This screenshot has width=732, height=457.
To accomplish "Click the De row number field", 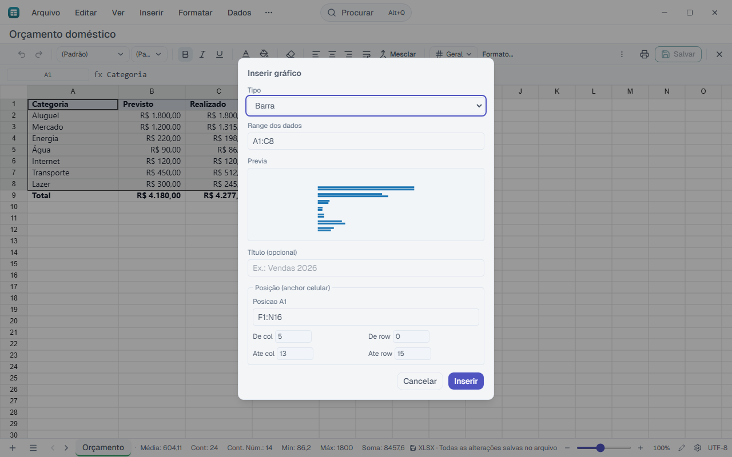I will (x=411, y=336).
